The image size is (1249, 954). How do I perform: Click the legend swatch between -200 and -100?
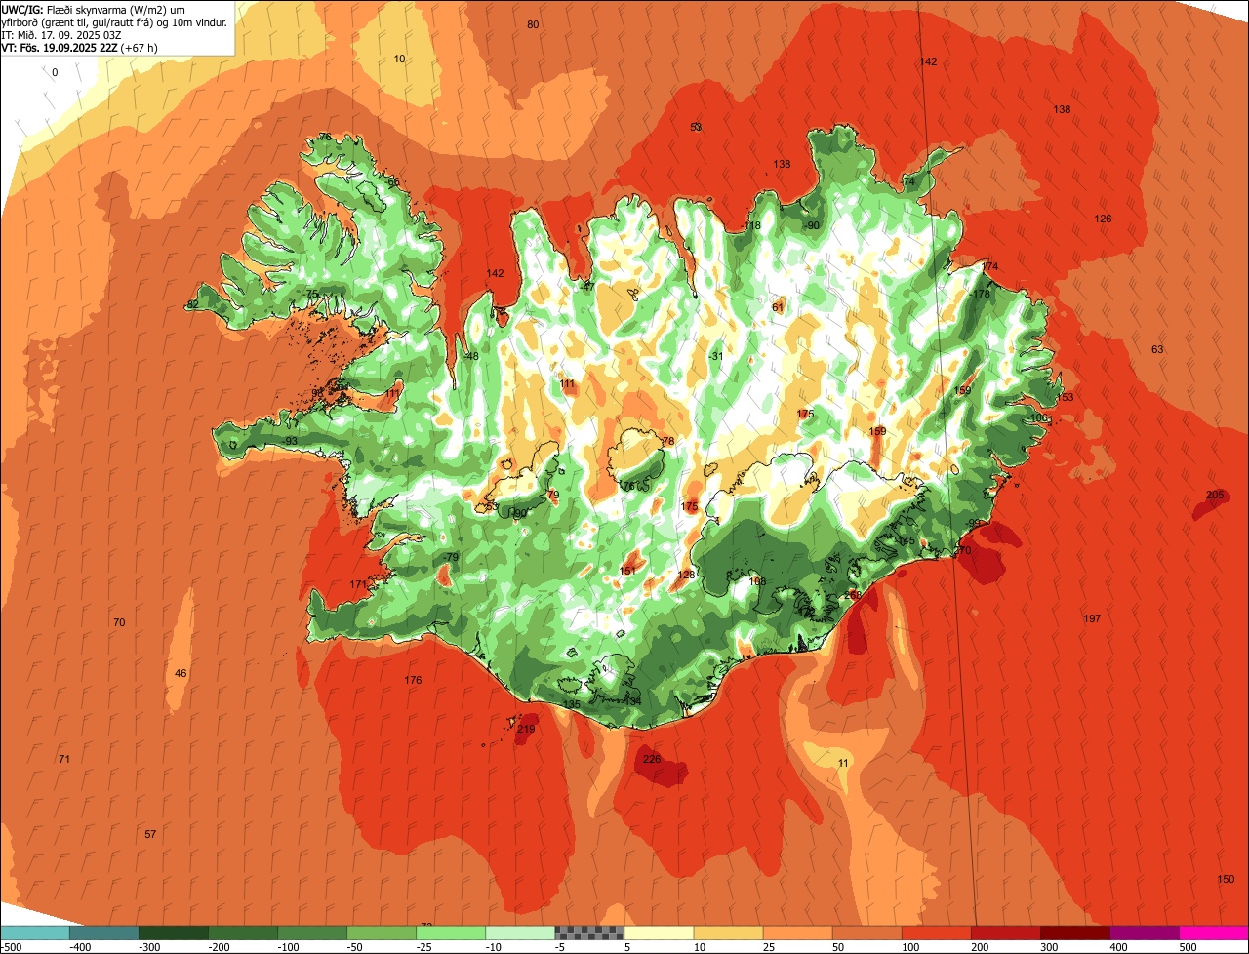(243, 933)
